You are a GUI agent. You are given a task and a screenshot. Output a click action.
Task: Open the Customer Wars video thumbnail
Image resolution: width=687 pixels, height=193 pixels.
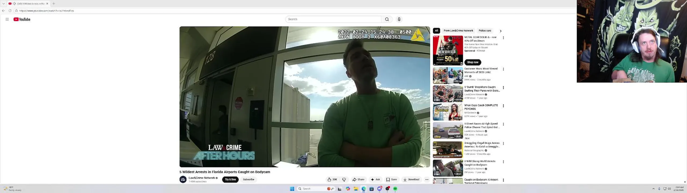coord(448,76)
